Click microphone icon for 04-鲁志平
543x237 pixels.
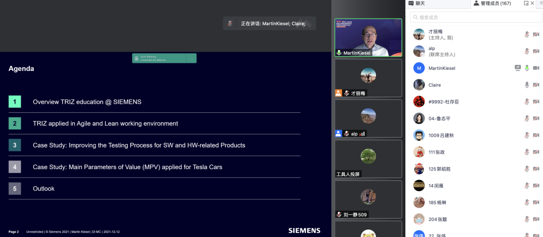(527, 119)
